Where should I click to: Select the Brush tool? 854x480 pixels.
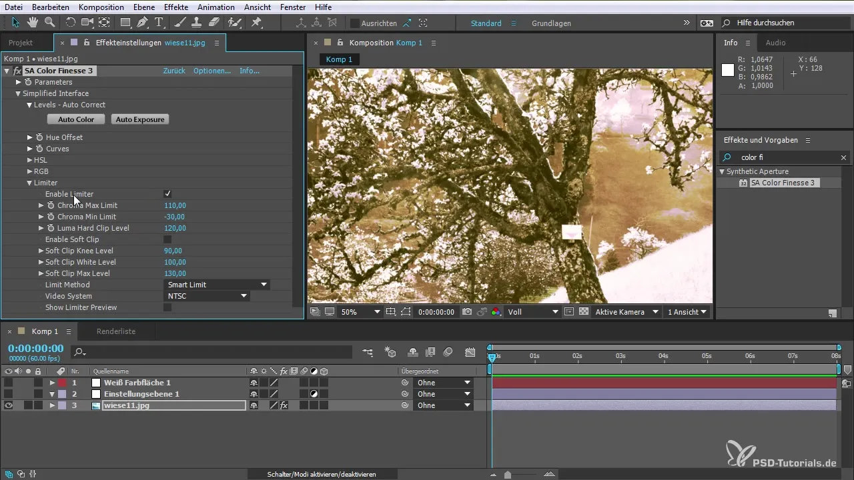[x=179, y=22]
